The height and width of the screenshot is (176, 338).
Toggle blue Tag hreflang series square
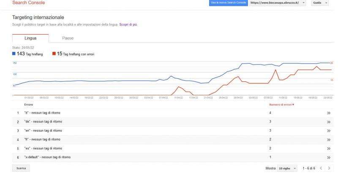pyautogui.click(x=14, y=54)
